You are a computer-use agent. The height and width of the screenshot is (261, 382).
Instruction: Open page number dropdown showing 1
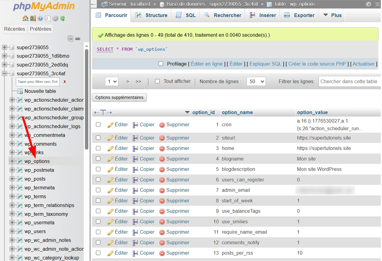111,81
